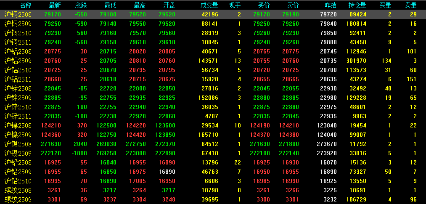Select the 沪锌2510 contract name

[x=18, y=107]
